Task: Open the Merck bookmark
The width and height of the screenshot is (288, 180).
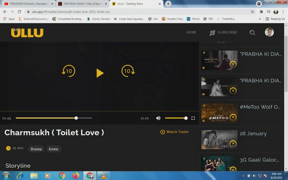Action: click(x=193, y=19)
